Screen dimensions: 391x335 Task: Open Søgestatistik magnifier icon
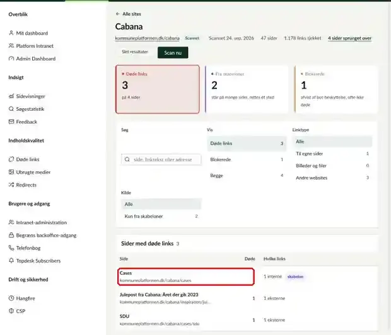click(x=11, y=109)
